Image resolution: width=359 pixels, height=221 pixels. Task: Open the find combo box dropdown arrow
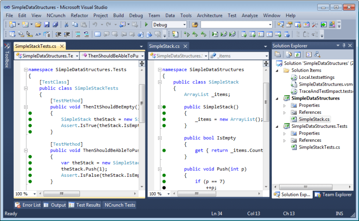[270, 25]
